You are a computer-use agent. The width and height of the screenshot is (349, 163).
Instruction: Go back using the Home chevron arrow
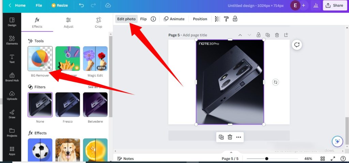click(10, 5)
